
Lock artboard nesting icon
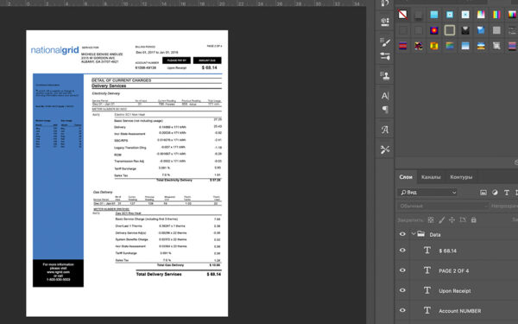[x=463, y=219]
